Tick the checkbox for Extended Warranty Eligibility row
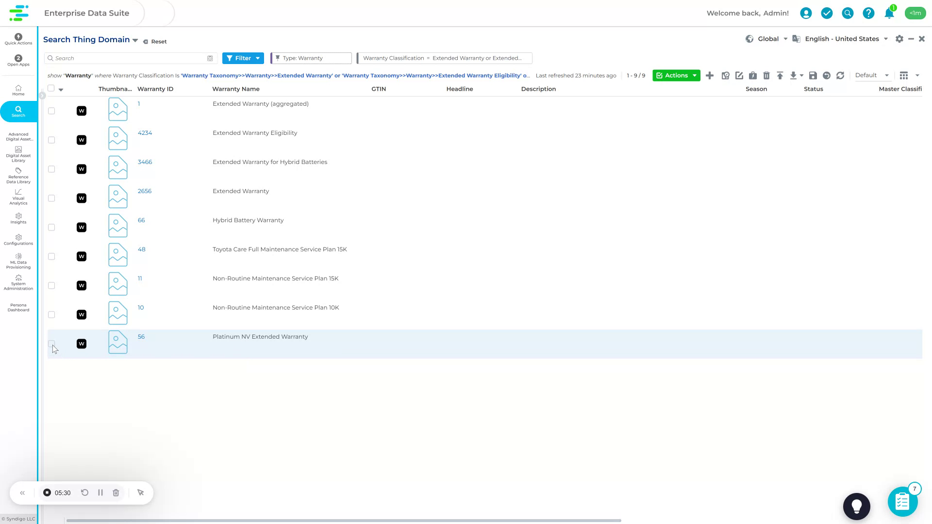This screenshot has width=932, height=524. [x=51, y=140]
